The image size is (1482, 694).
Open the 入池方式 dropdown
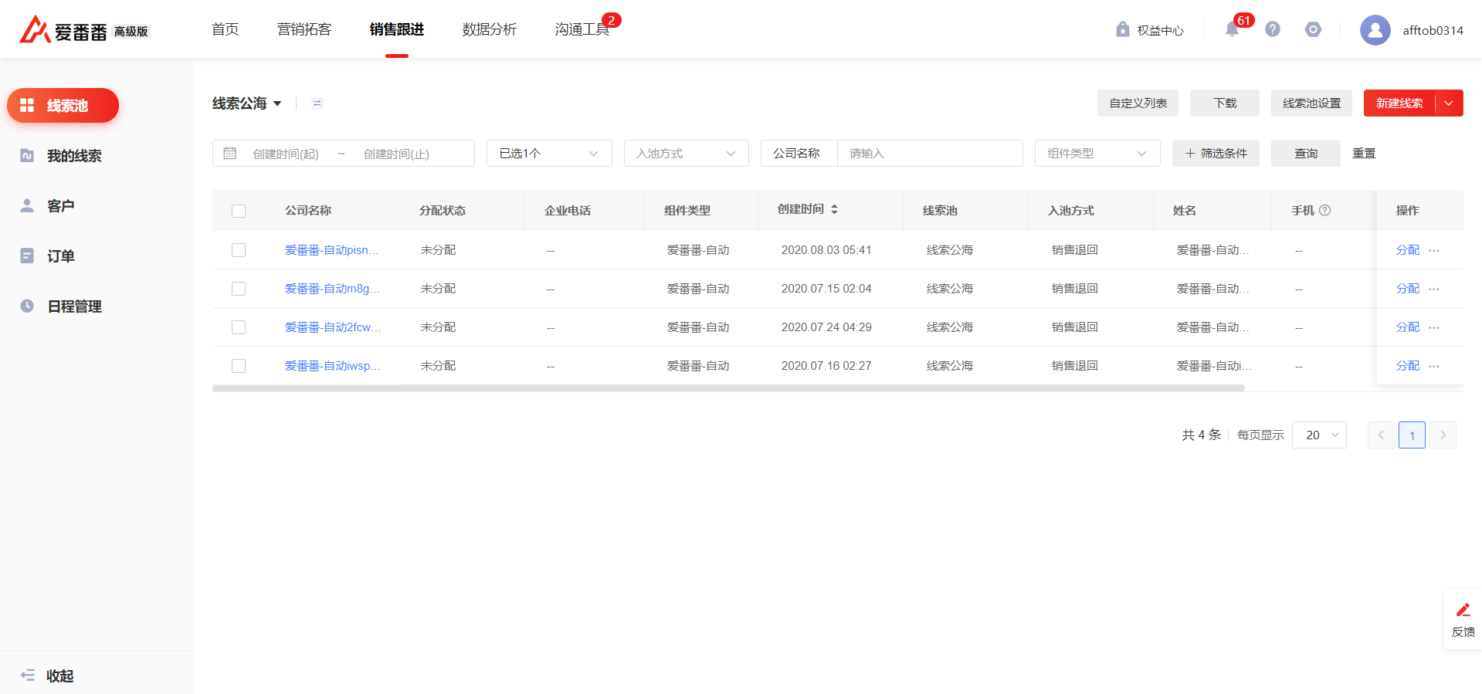(x=687, y=153)
